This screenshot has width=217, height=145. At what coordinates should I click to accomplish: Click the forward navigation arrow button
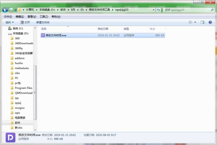pyautogui.click(x=11, y=10)
